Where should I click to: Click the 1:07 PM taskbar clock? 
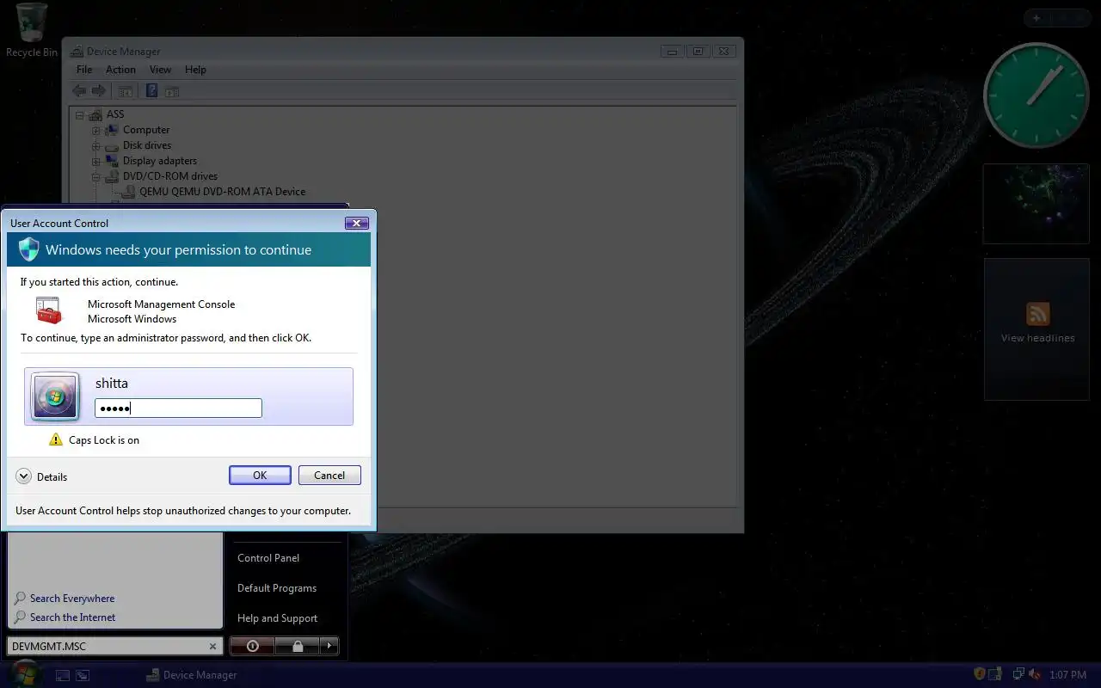1067,675
